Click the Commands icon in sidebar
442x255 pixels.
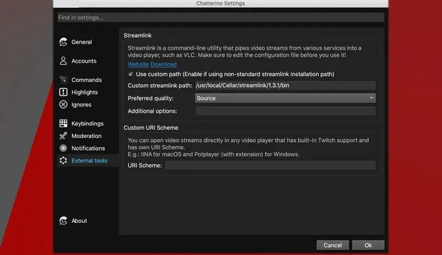[63, 80]
